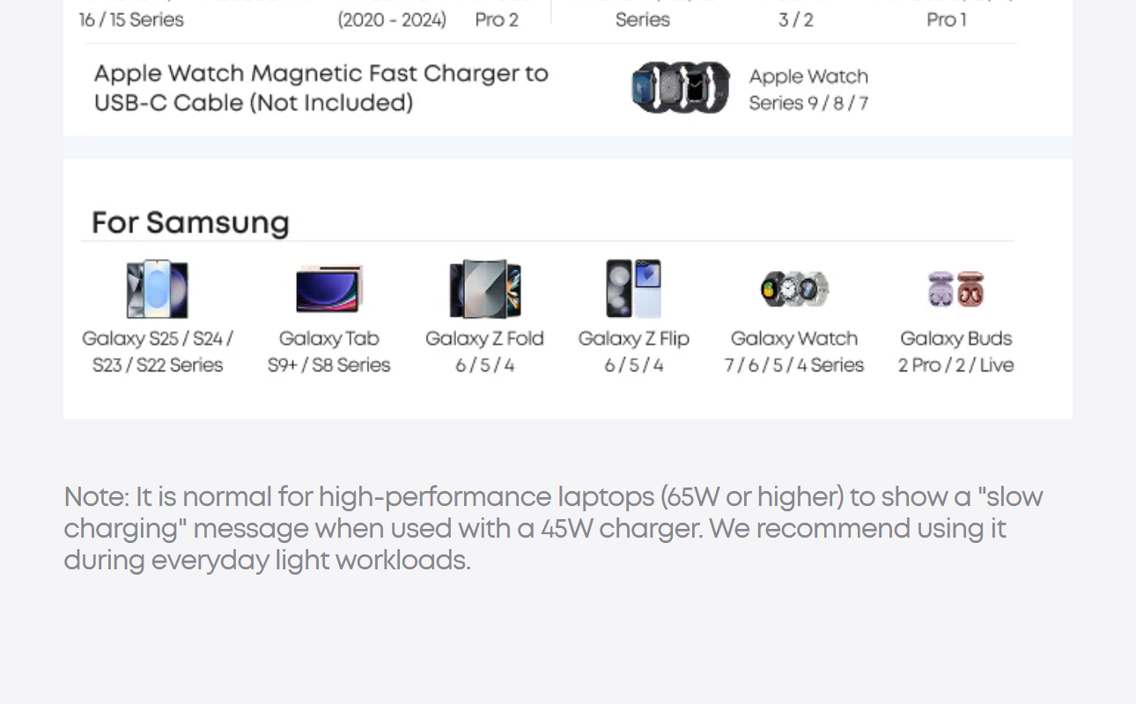Click the slow charging note paragraph
Image resolution: width=1136 pixels, height=704 pixels.
(553, 528)
